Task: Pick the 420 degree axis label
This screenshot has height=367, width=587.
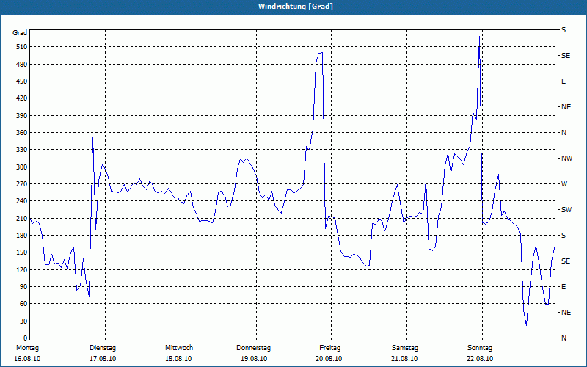Action: (x=22, y=98)
